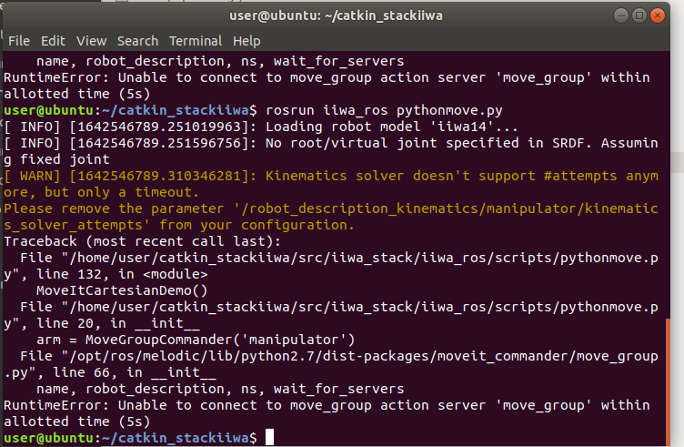Image resolution: width=684 pixels, height=447 pixels.
Task: Click the path '/opt/ros/melodic/lib/python2.7/dist-packages' line
Action: pyautogui.click(x=339, y=356)
